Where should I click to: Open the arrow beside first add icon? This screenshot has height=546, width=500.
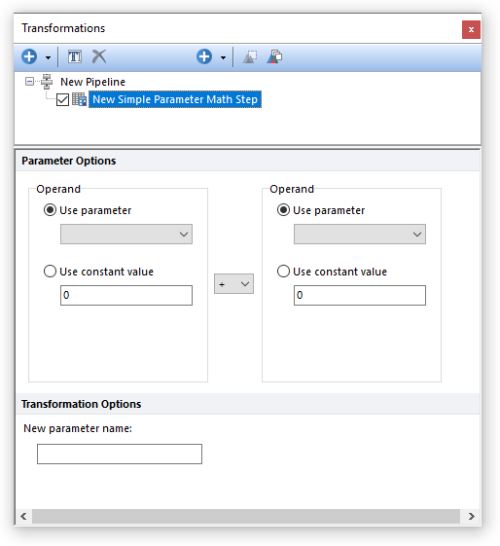[48, 57]
